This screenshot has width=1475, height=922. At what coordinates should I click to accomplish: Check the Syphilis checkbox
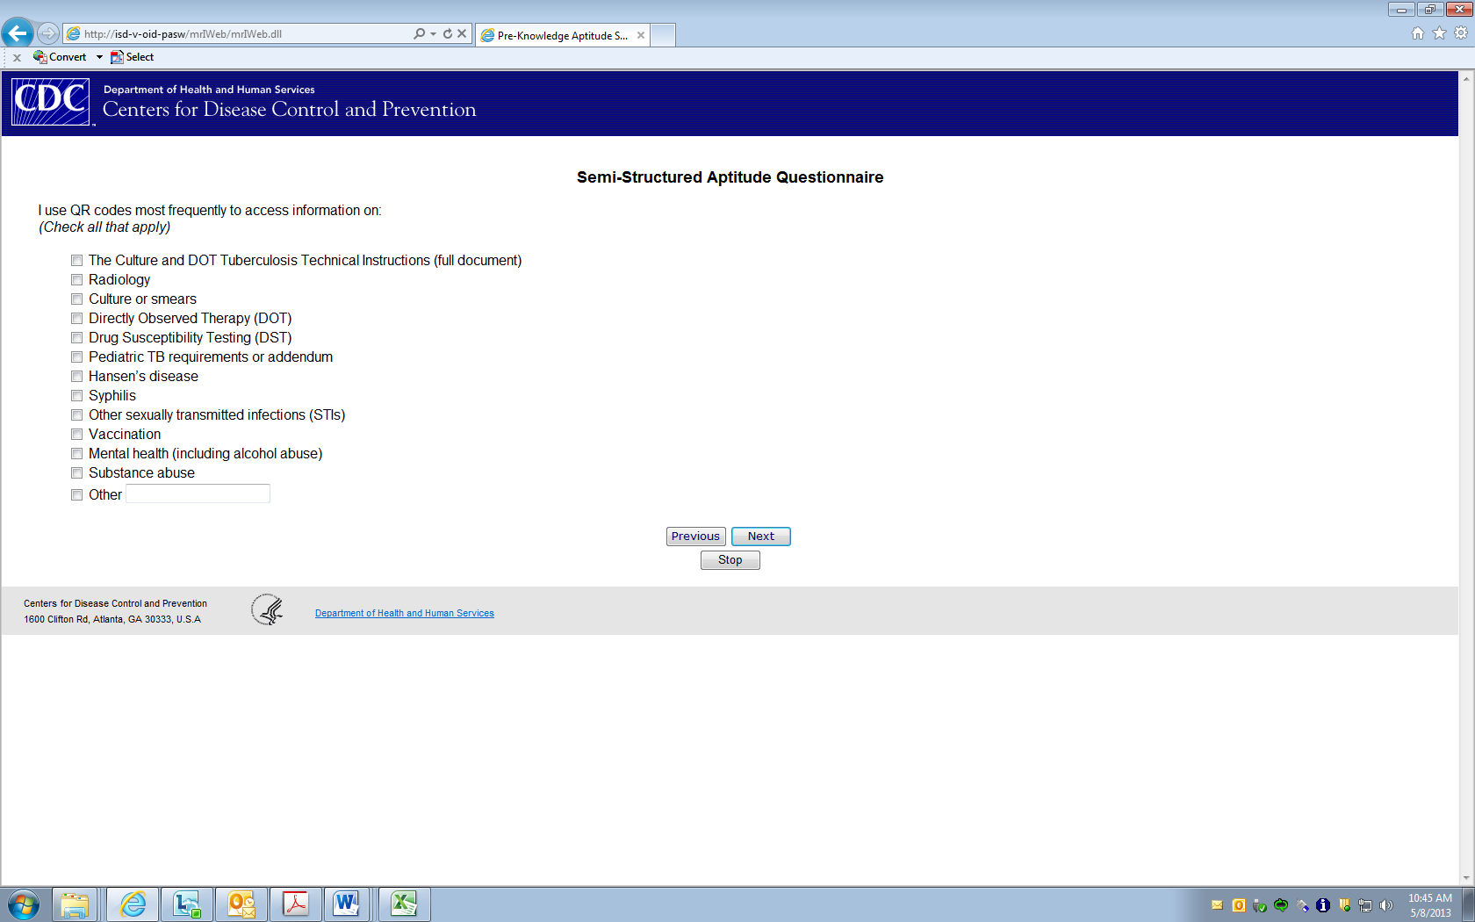[x=77, y=396]
